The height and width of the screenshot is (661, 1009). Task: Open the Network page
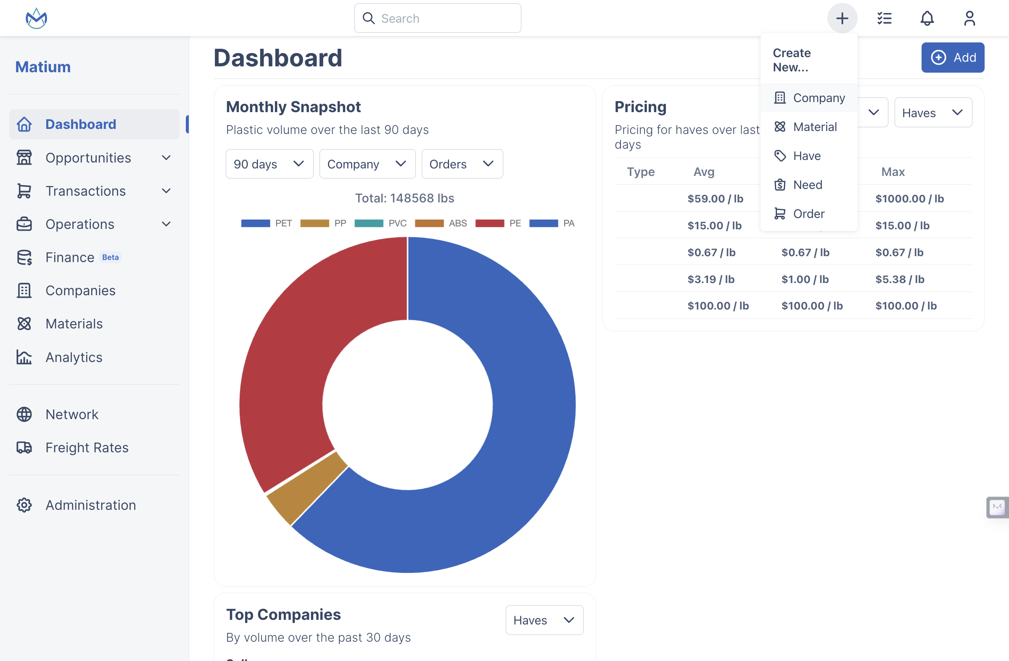click(x=94, y=414)
